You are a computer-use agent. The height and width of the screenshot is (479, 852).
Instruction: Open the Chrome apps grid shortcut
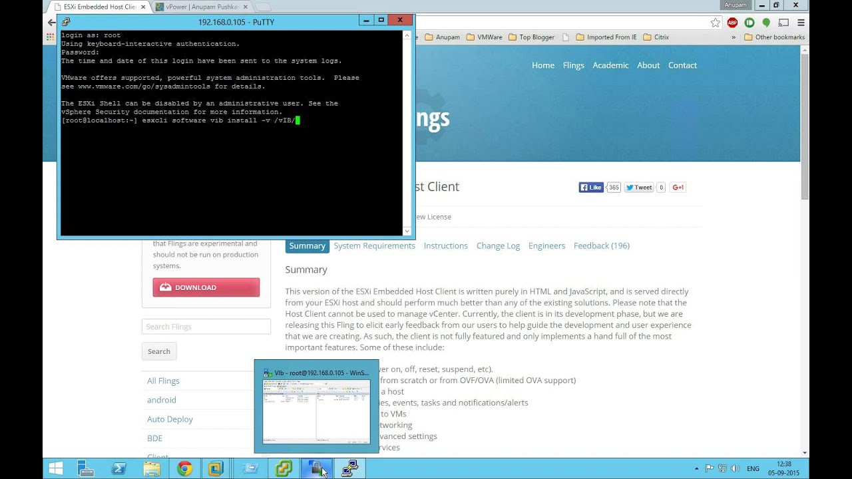50,37
